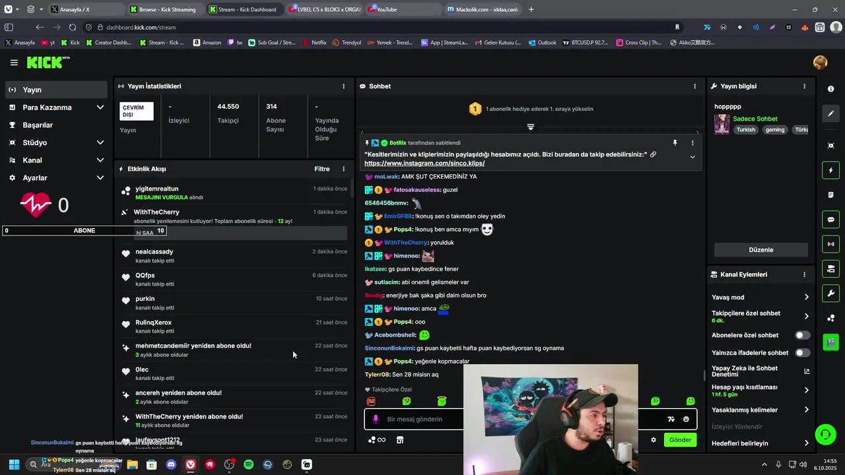
Task: Open the emoji picker in message box
Action: click(x=686, y=419)
